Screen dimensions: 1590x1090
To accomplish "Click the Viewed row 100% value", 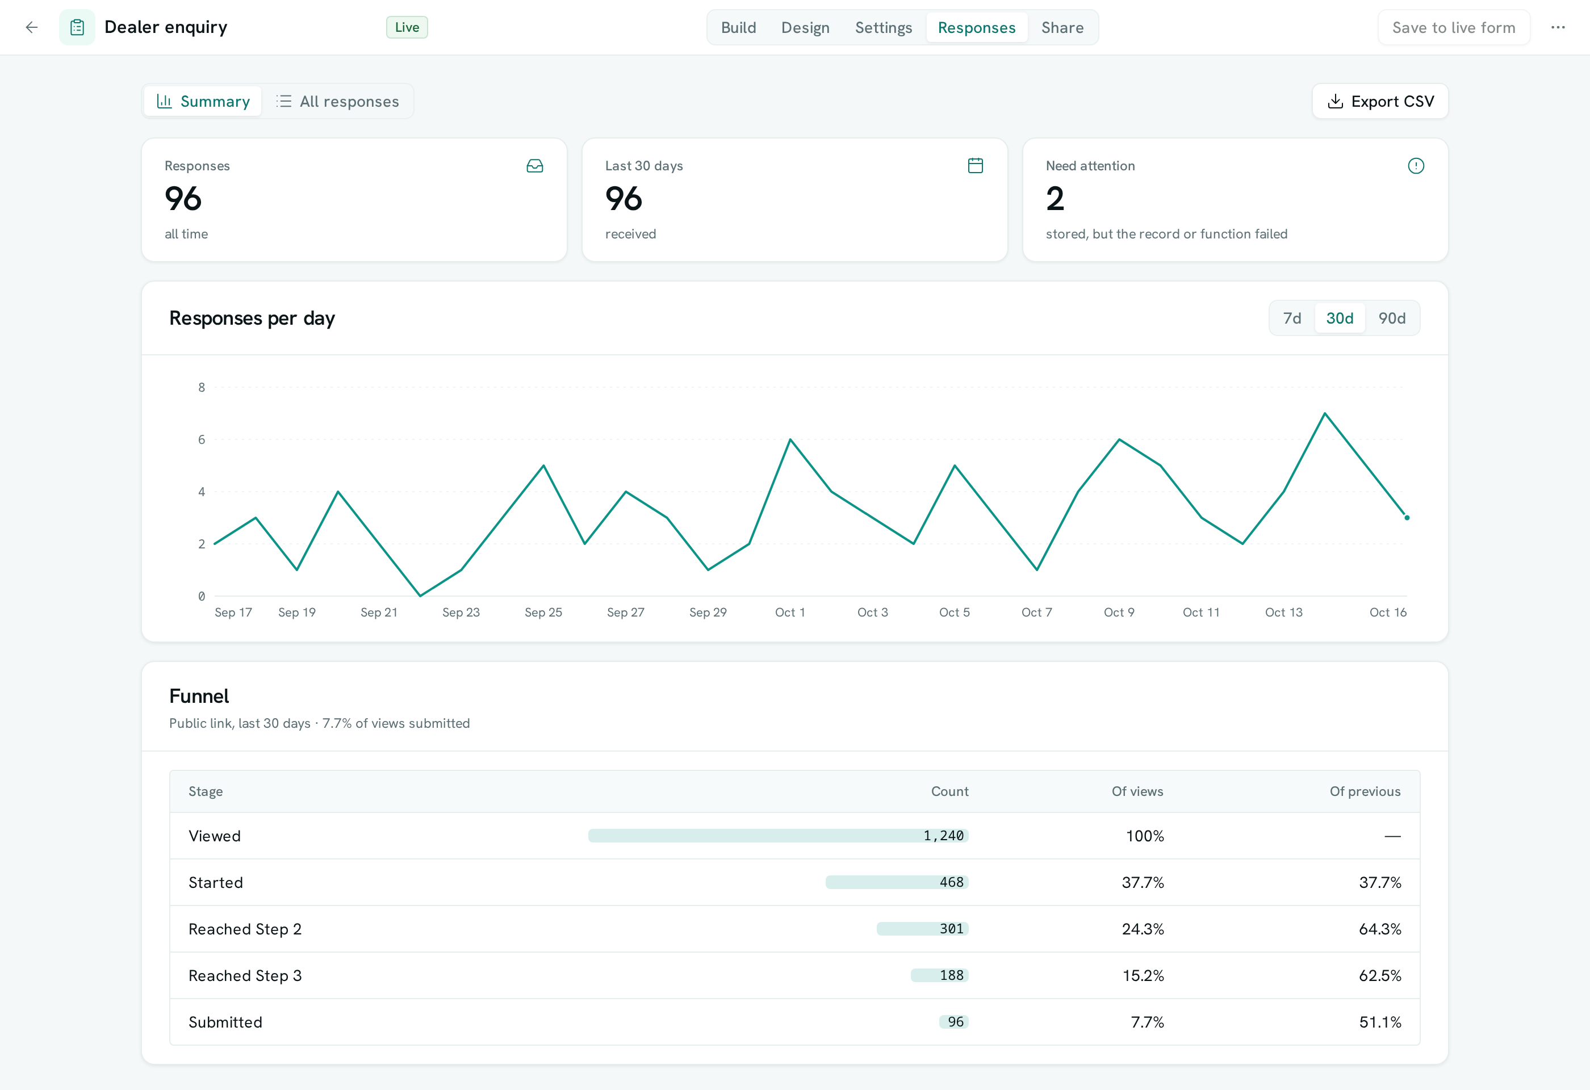I will pos(1145,836).
